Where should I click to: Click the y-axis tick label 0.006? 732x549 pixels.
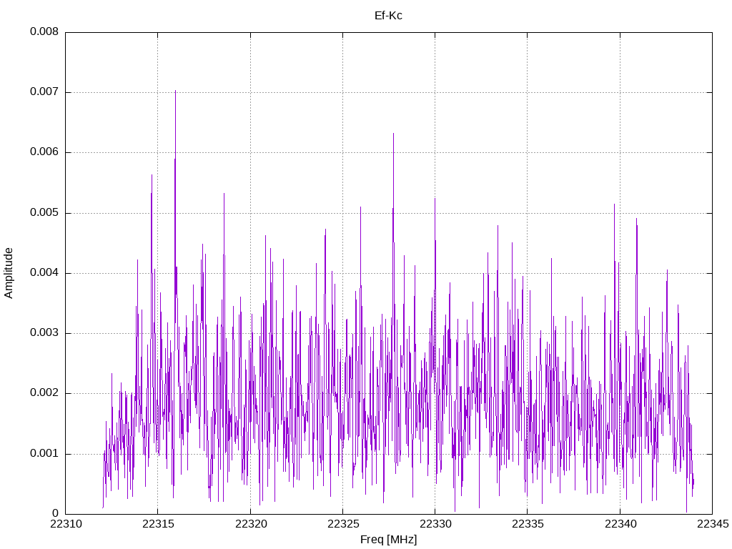click(44, 152)
